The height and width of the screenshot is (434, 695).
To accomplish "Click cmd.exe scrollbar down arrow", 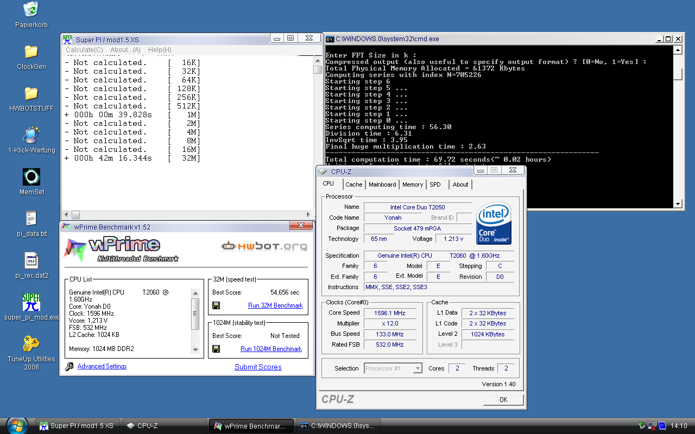I will tap(677, 204).
